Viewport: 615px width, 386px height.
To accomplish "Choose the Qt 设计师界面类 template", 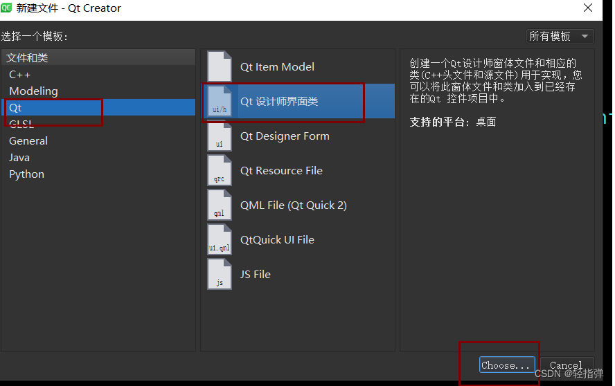I will pyautogui.click(x=298, y=101).
